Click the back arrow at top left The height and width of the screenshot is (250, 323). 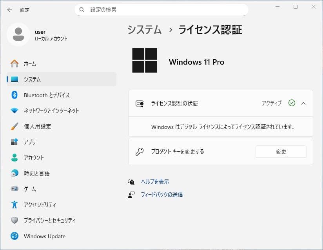tap(9, 10)
